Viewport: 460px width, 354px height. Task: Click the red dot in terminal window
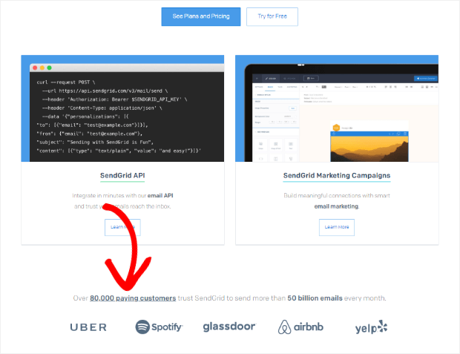(35, 68)
